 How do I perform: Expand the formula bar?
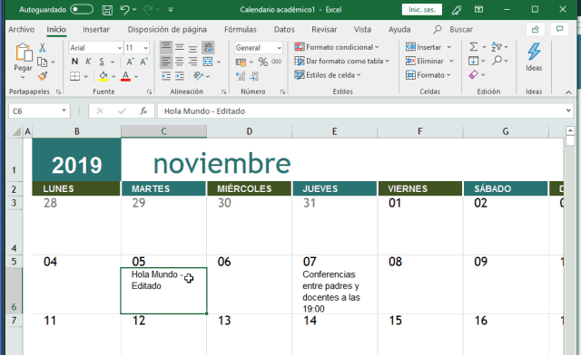point(568,110)
